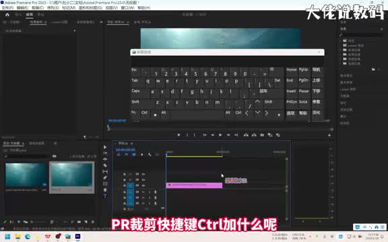Toggle voice-over microphone on first audio track

(156, 192)
